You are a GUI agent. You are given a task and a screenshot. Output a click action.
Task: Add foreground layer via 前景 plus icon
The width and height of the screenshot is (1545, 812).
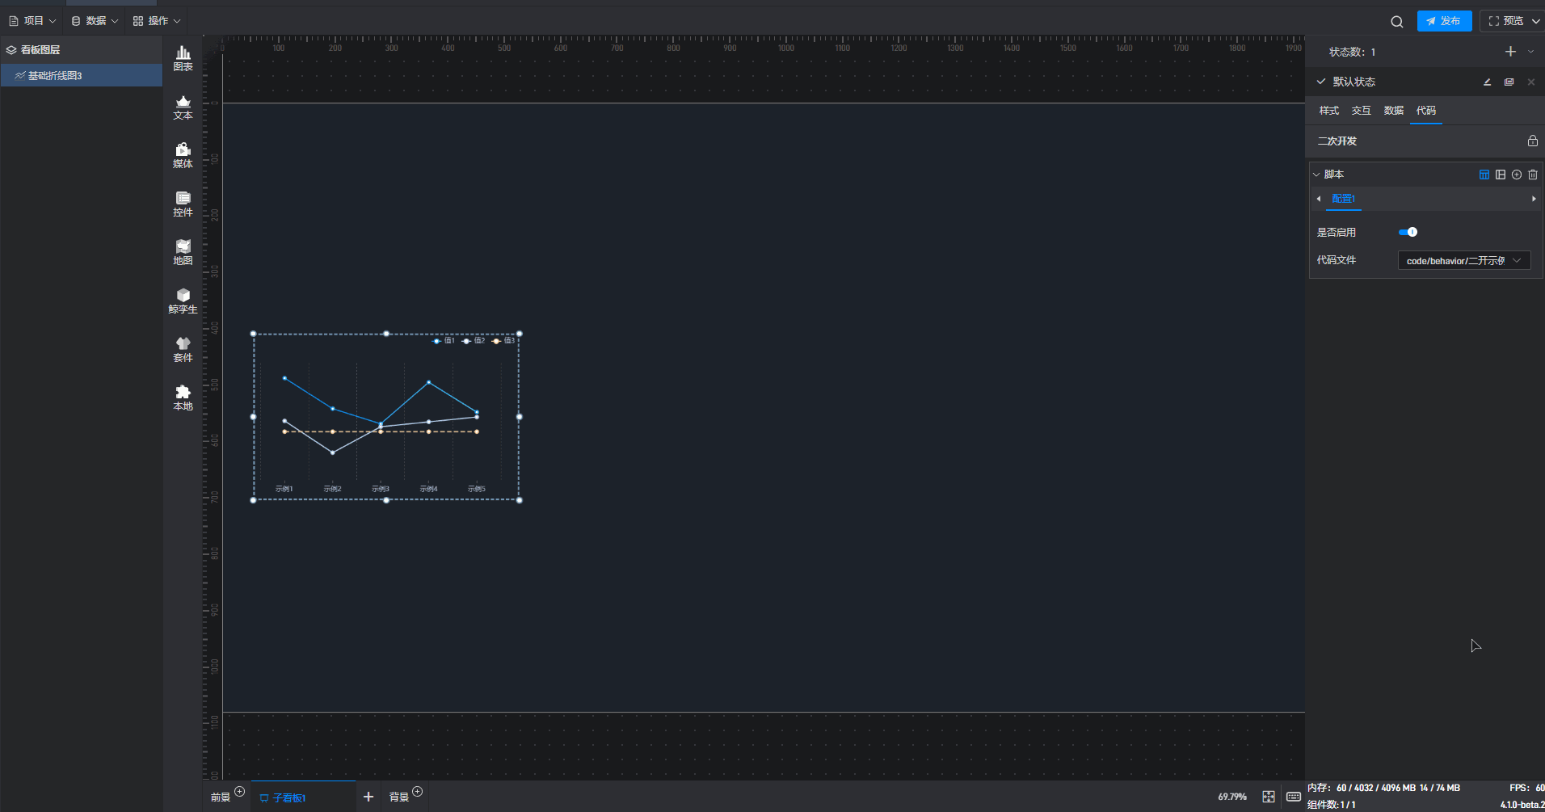239,792
